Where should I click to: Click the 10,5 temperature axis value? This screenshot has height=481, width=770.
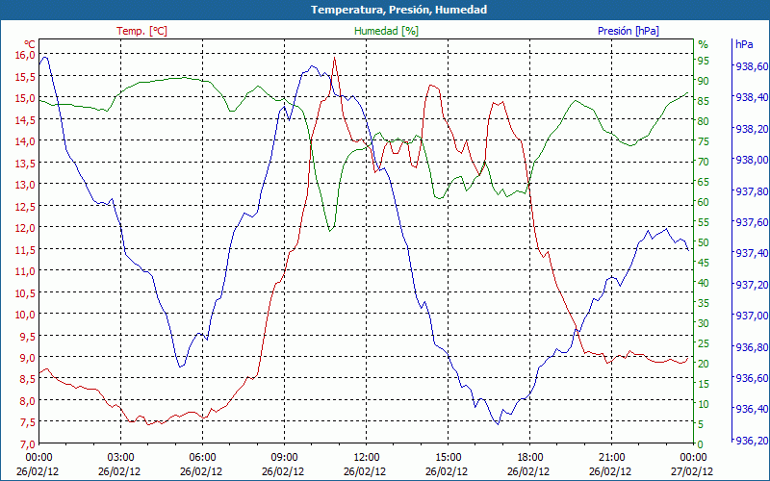(x=26, y=292)
